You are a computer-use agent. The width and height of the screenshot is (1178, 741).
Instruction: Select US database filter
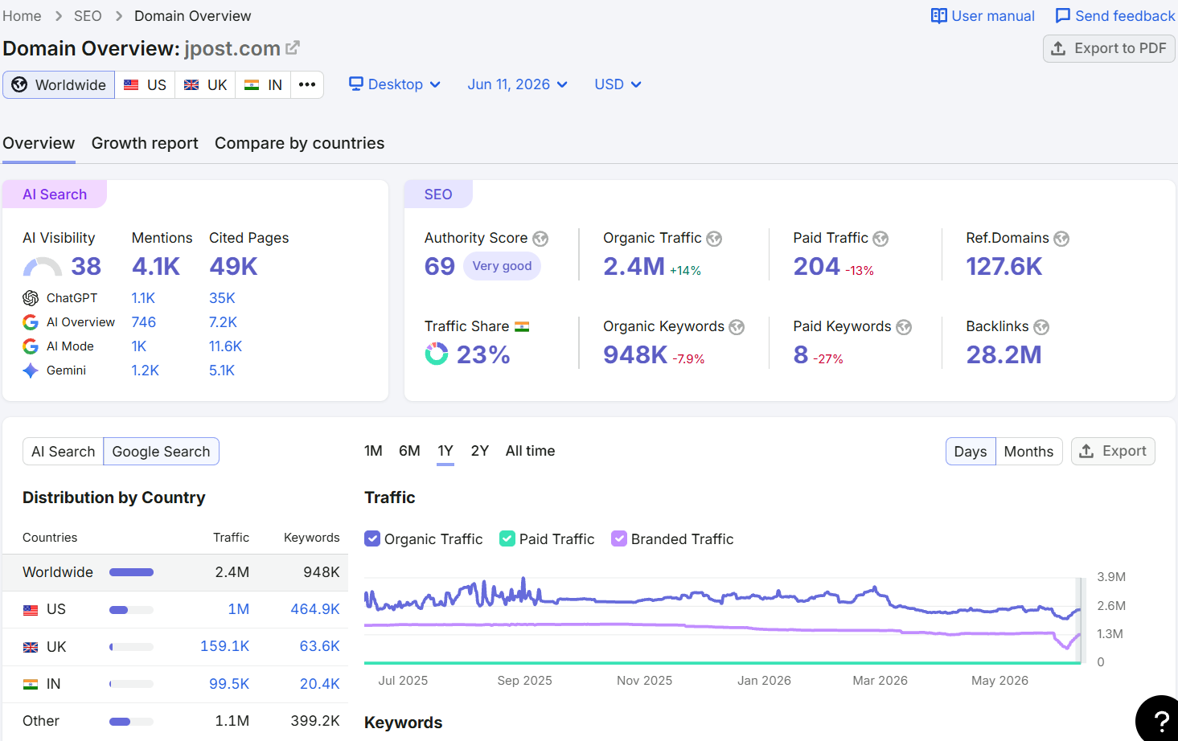click(x=145, y=84)
